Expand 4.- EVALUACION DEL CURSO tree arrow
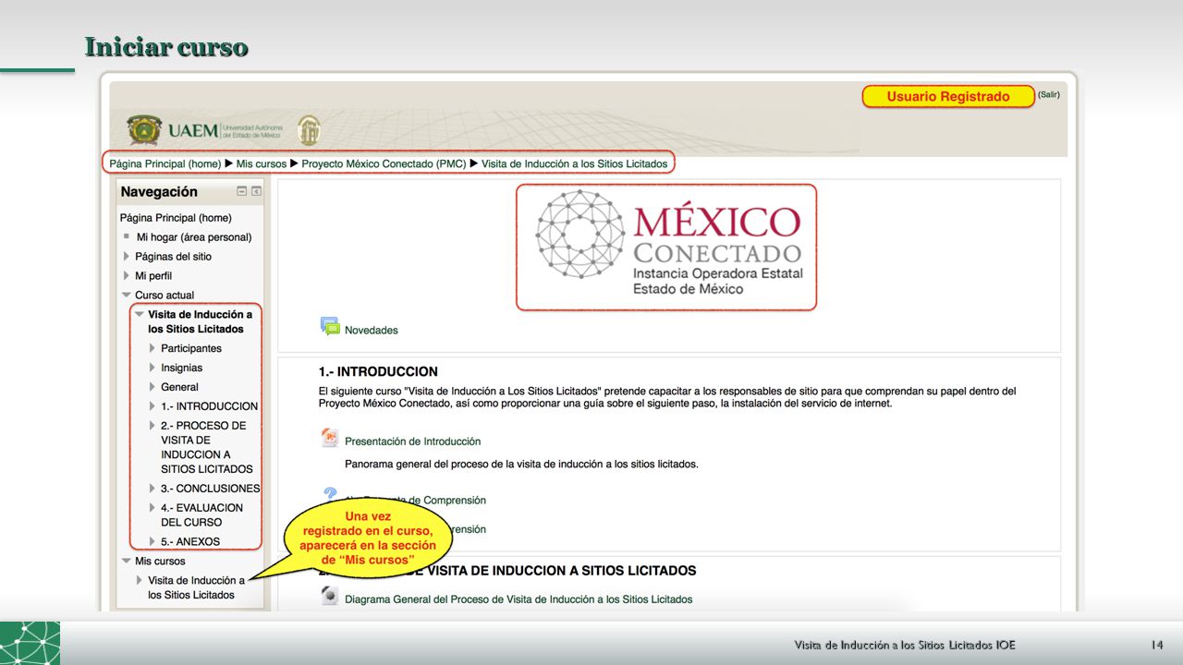 pyautogui.click(x=152, y=508)
